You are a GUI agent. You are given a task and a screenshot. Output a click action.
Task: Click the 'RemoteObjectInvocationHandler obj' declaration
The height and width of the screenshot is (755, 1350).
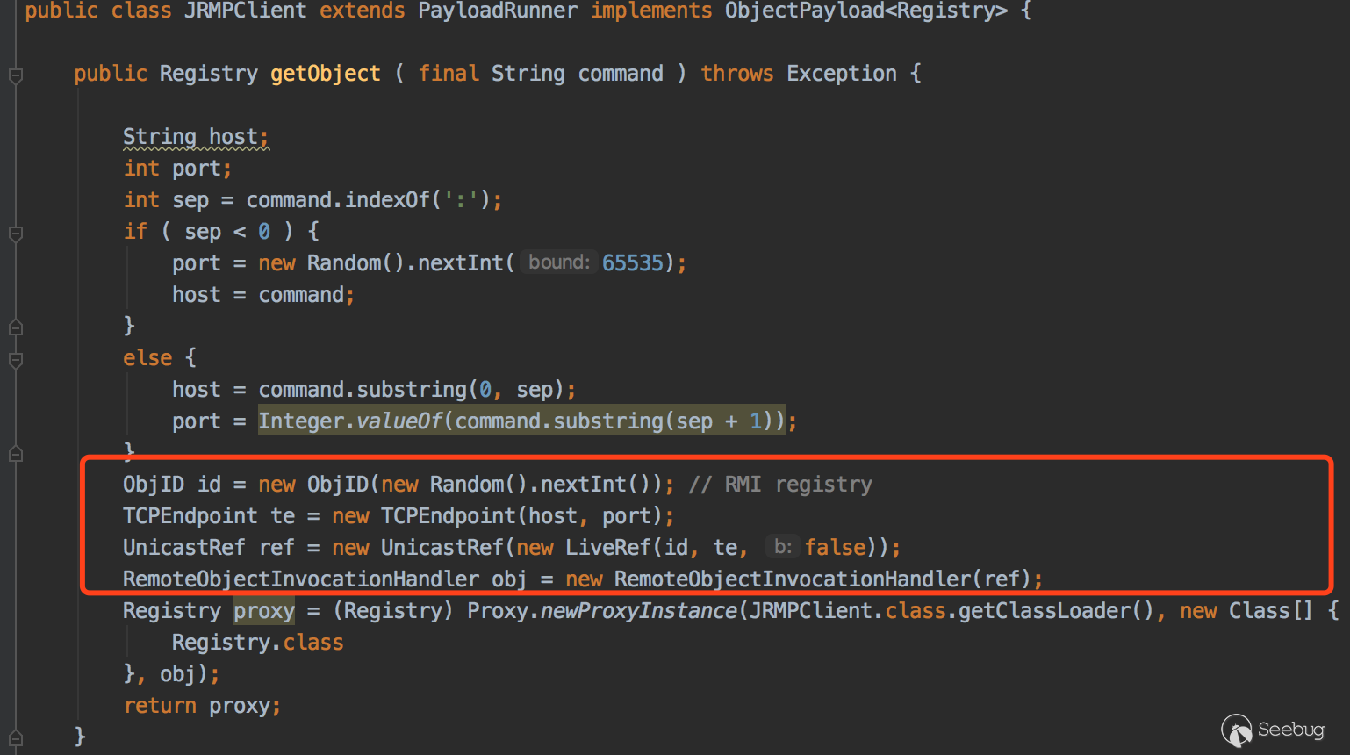tap(325, 579)
